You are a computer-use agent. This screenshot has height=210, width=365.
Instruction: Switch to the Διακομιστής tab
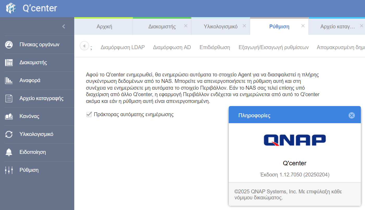162,27
